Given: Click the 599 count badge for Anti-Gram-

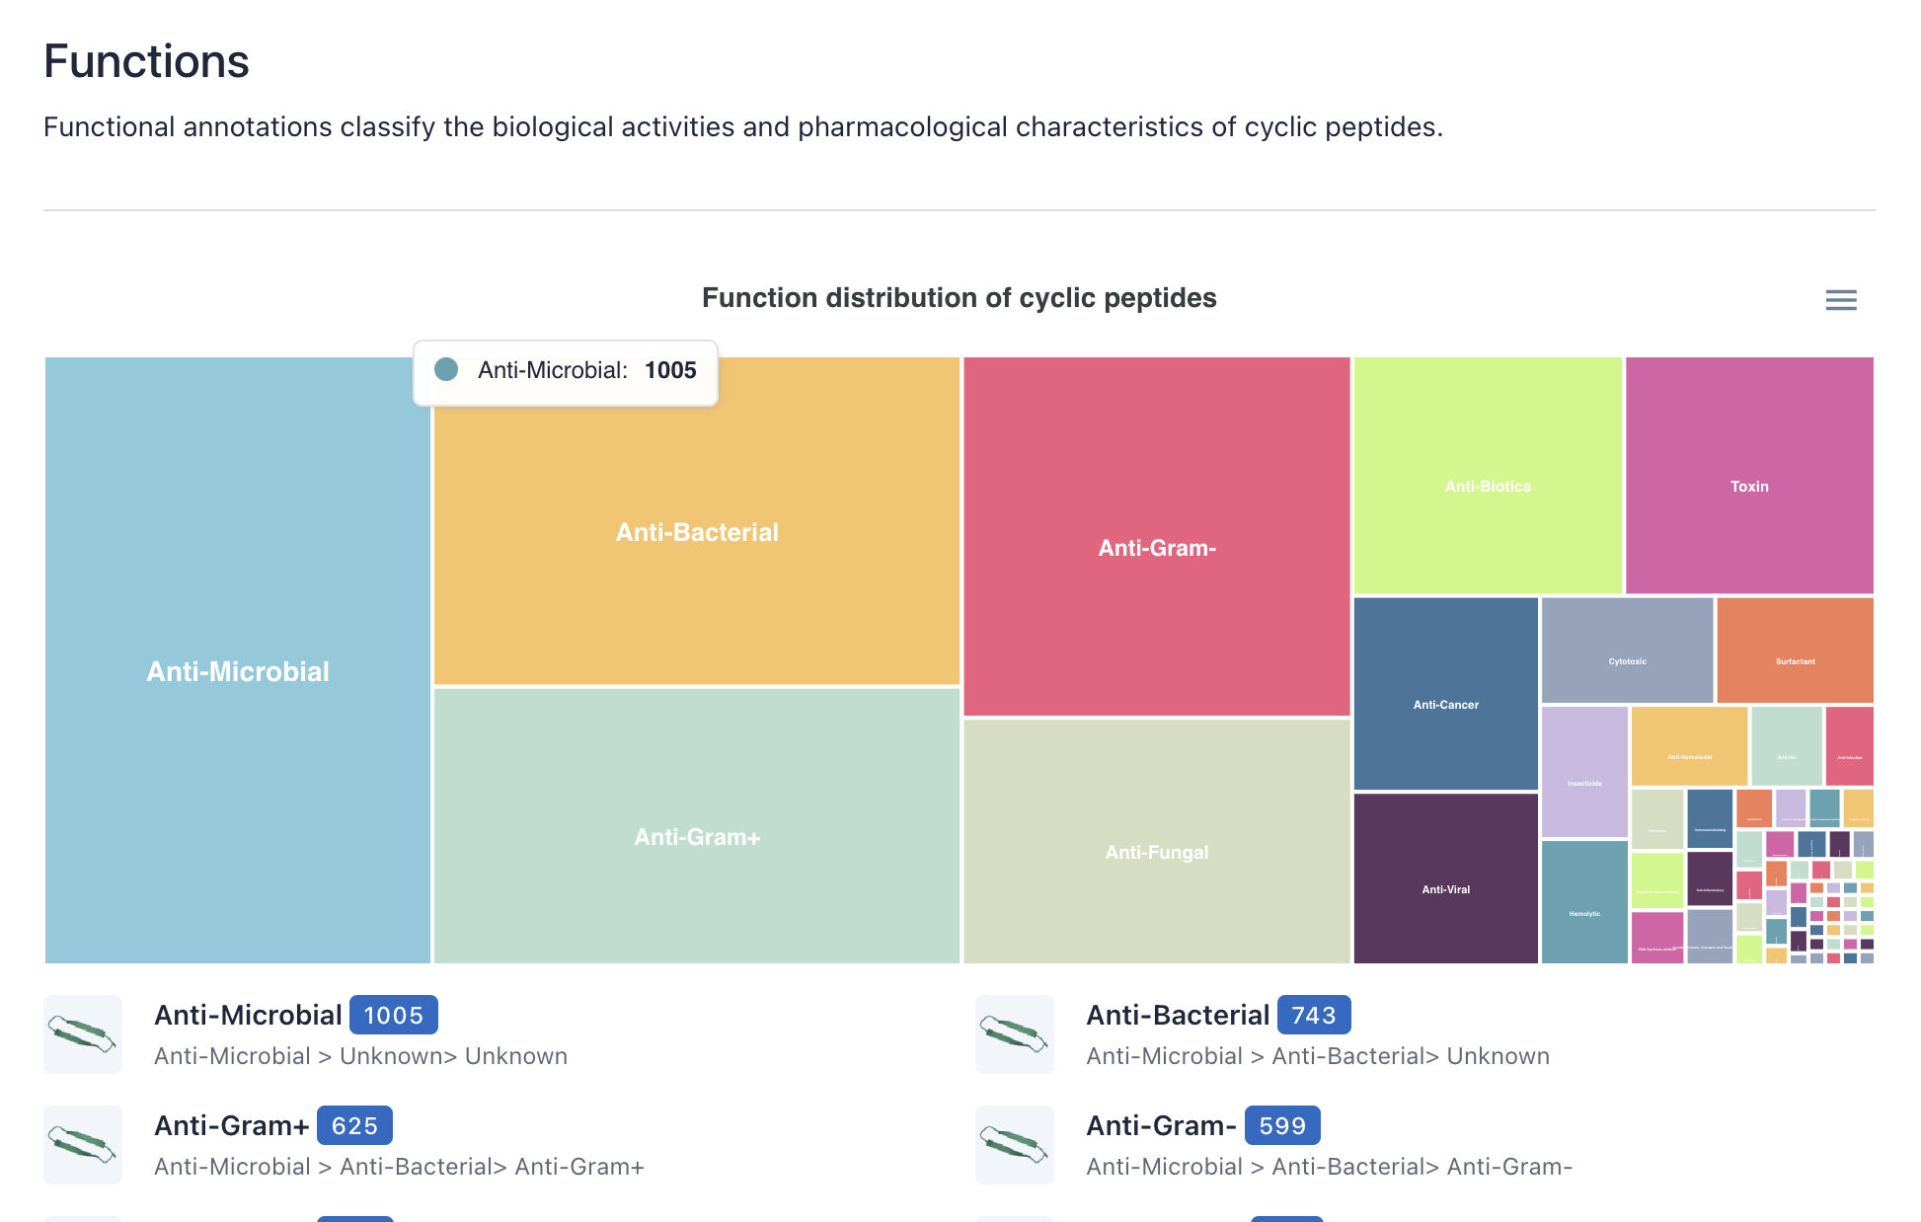Looking at the screenshot, I should click(x=1282, y=1125).
